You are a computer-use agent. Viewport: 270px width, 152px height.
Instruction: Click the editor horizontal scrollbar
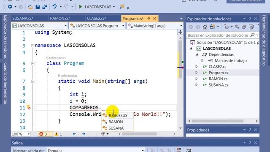click(x=139, y=134)
